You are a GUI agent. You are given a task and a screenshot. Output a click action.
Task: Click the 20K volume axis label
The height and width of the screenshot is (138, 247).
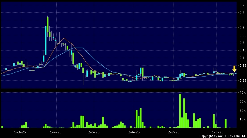[242, 110]
